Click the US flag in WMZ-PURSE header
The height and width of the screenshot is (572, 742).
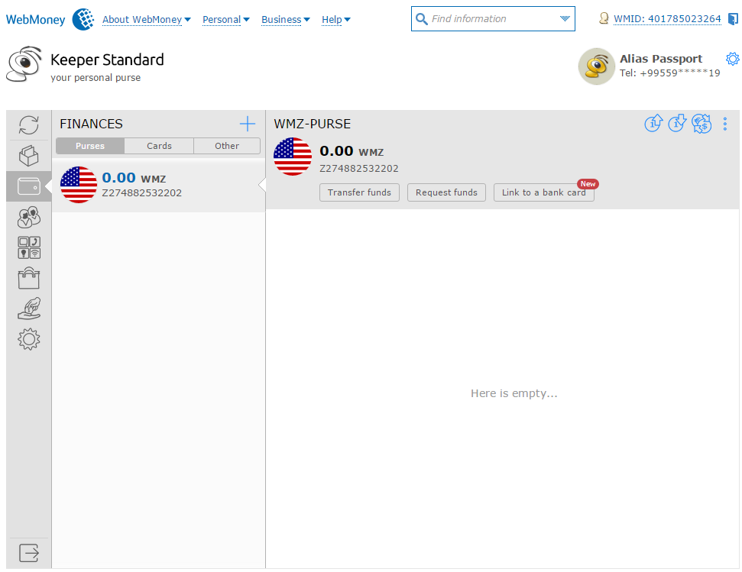coord(293,157)
